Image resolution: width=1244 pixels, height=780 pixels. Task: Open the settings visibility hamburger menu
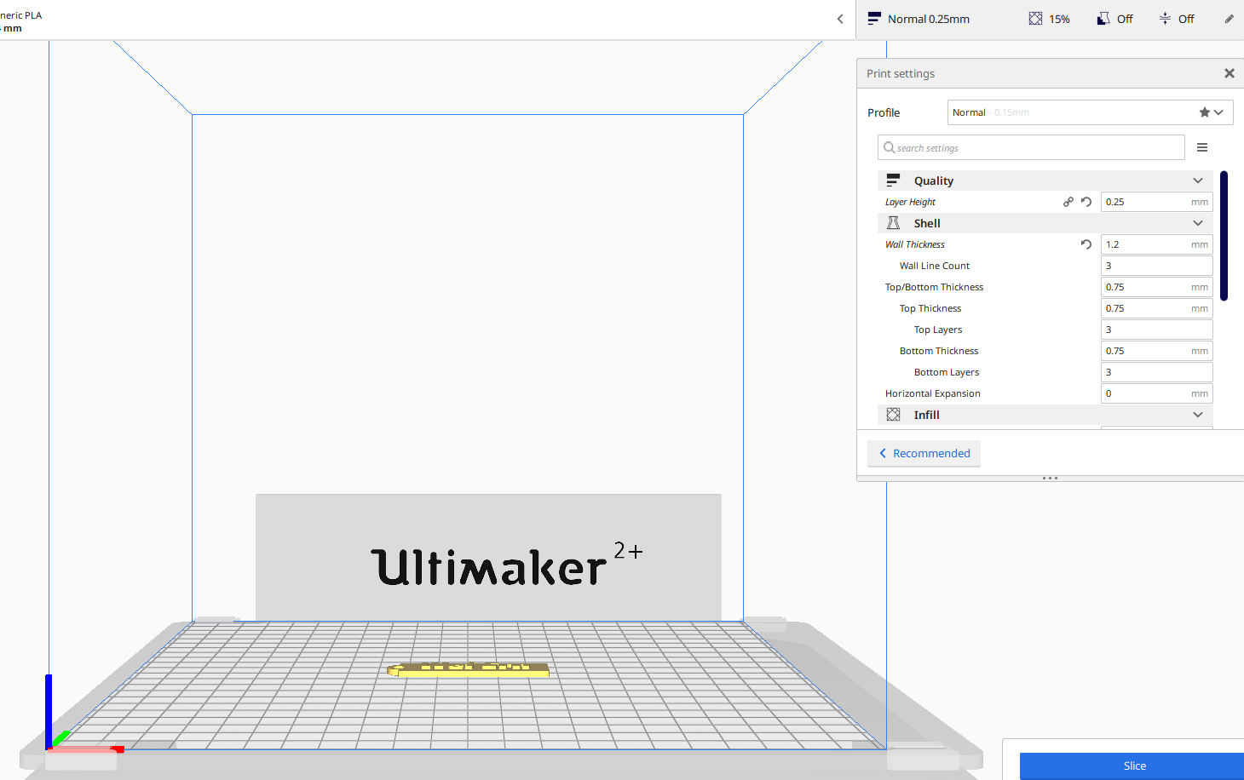pos(1202,147)
